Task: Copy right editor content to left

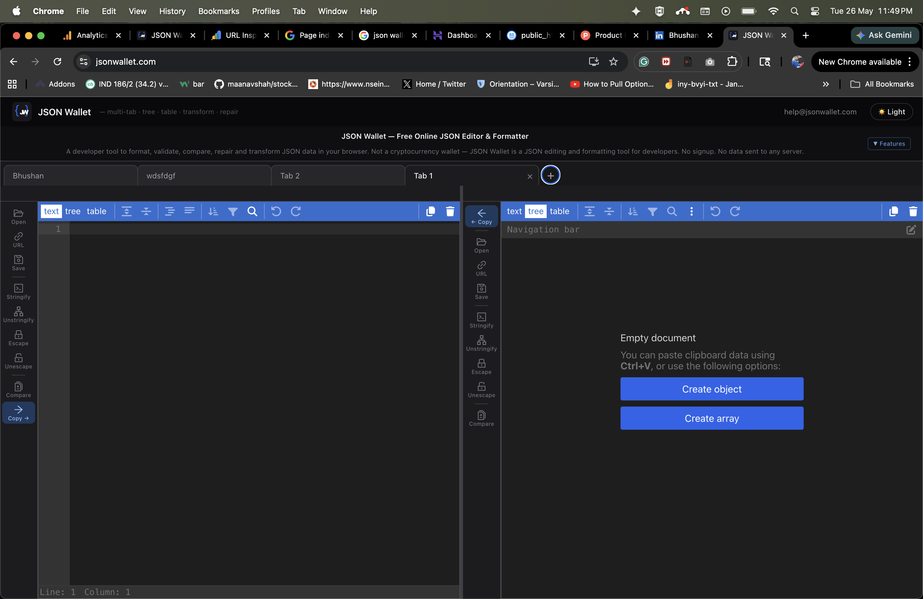Action: 481,217
